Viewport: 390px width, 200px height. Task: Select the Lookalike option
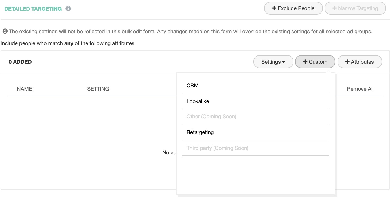(x=198, y=101)
